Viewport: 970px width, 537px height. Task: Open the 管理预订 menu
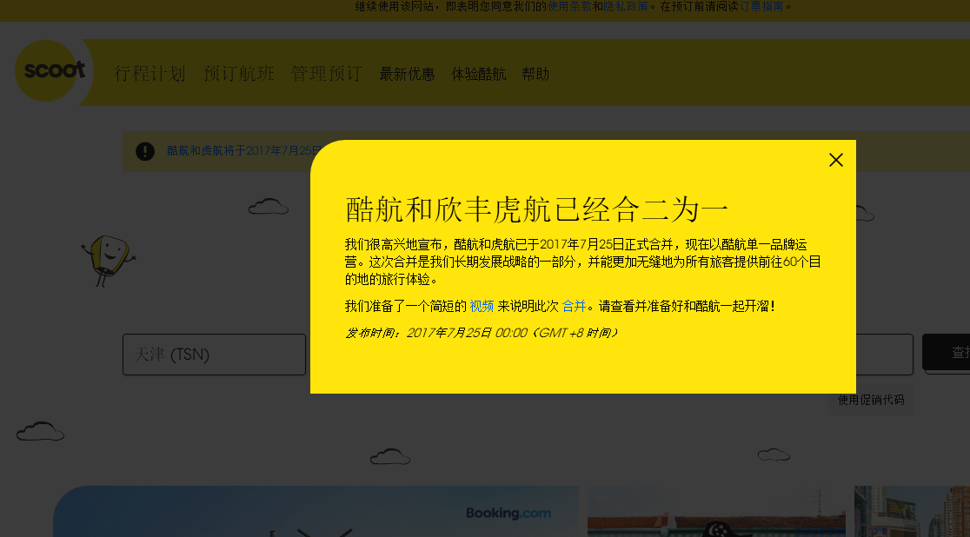tap(327, 74)
